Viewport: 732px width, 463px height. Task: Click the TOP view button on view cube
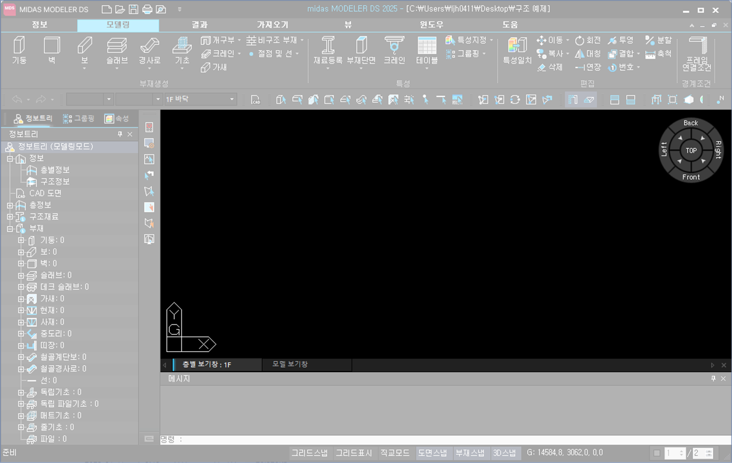click(691, 150)
